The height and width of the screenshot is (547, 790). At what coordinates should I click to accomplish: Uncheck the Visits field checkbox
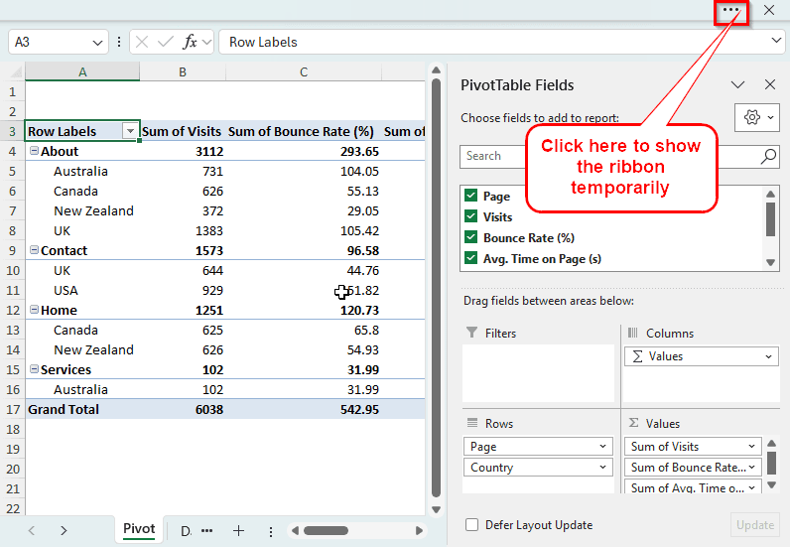(471, 216)
